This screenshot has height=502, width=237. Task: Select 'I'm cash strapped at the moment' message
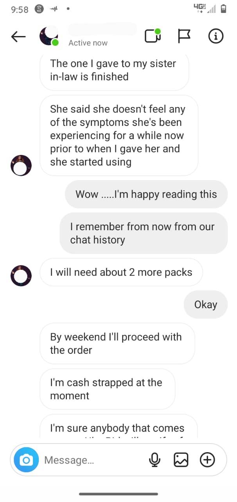(x=107, y=389)
